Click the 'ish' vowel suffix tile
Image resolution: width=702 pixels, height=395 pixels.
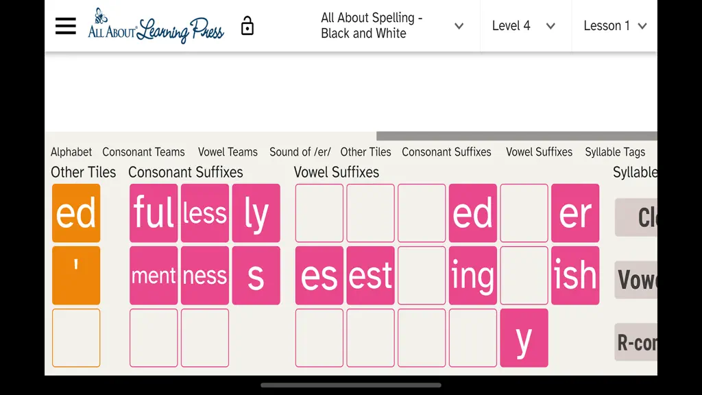tap(575, 276)
